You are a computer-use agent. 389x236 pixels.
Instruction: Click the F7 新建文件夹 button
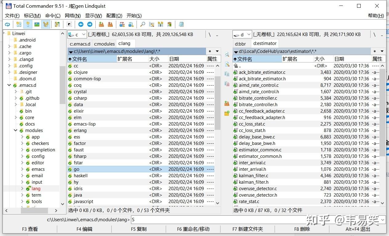pyautogui.click(x=248, y=229)
